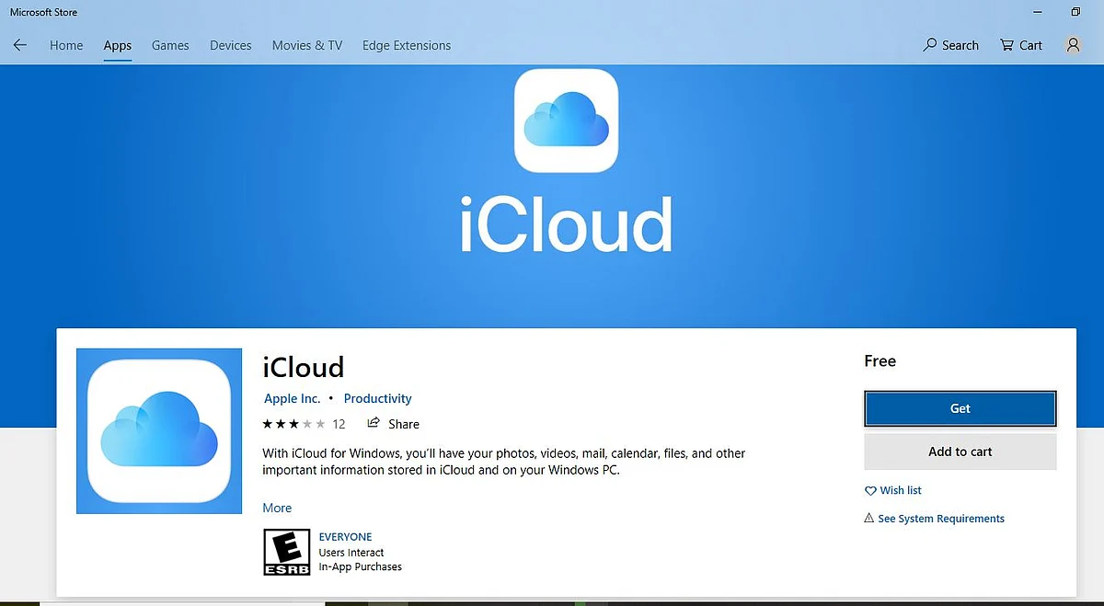Click the iCloud app title
The image size is (1104, 606).
304,367
